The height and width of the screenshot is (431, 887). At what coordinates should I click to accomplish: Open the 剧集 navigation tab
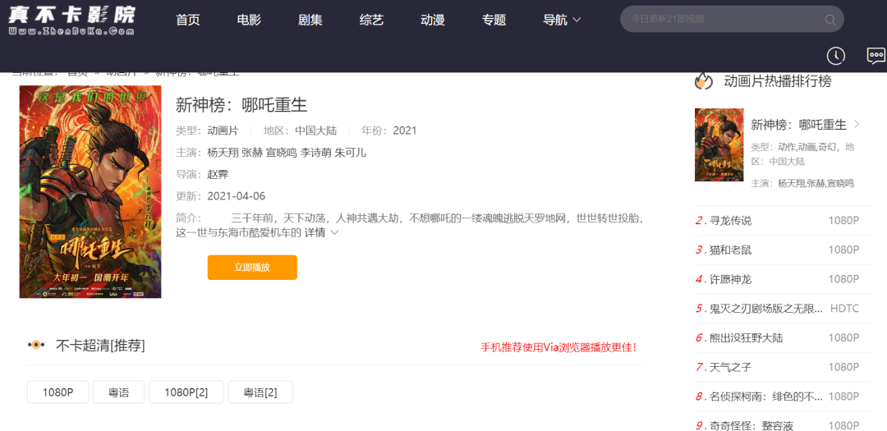click(x=310, y=20)
